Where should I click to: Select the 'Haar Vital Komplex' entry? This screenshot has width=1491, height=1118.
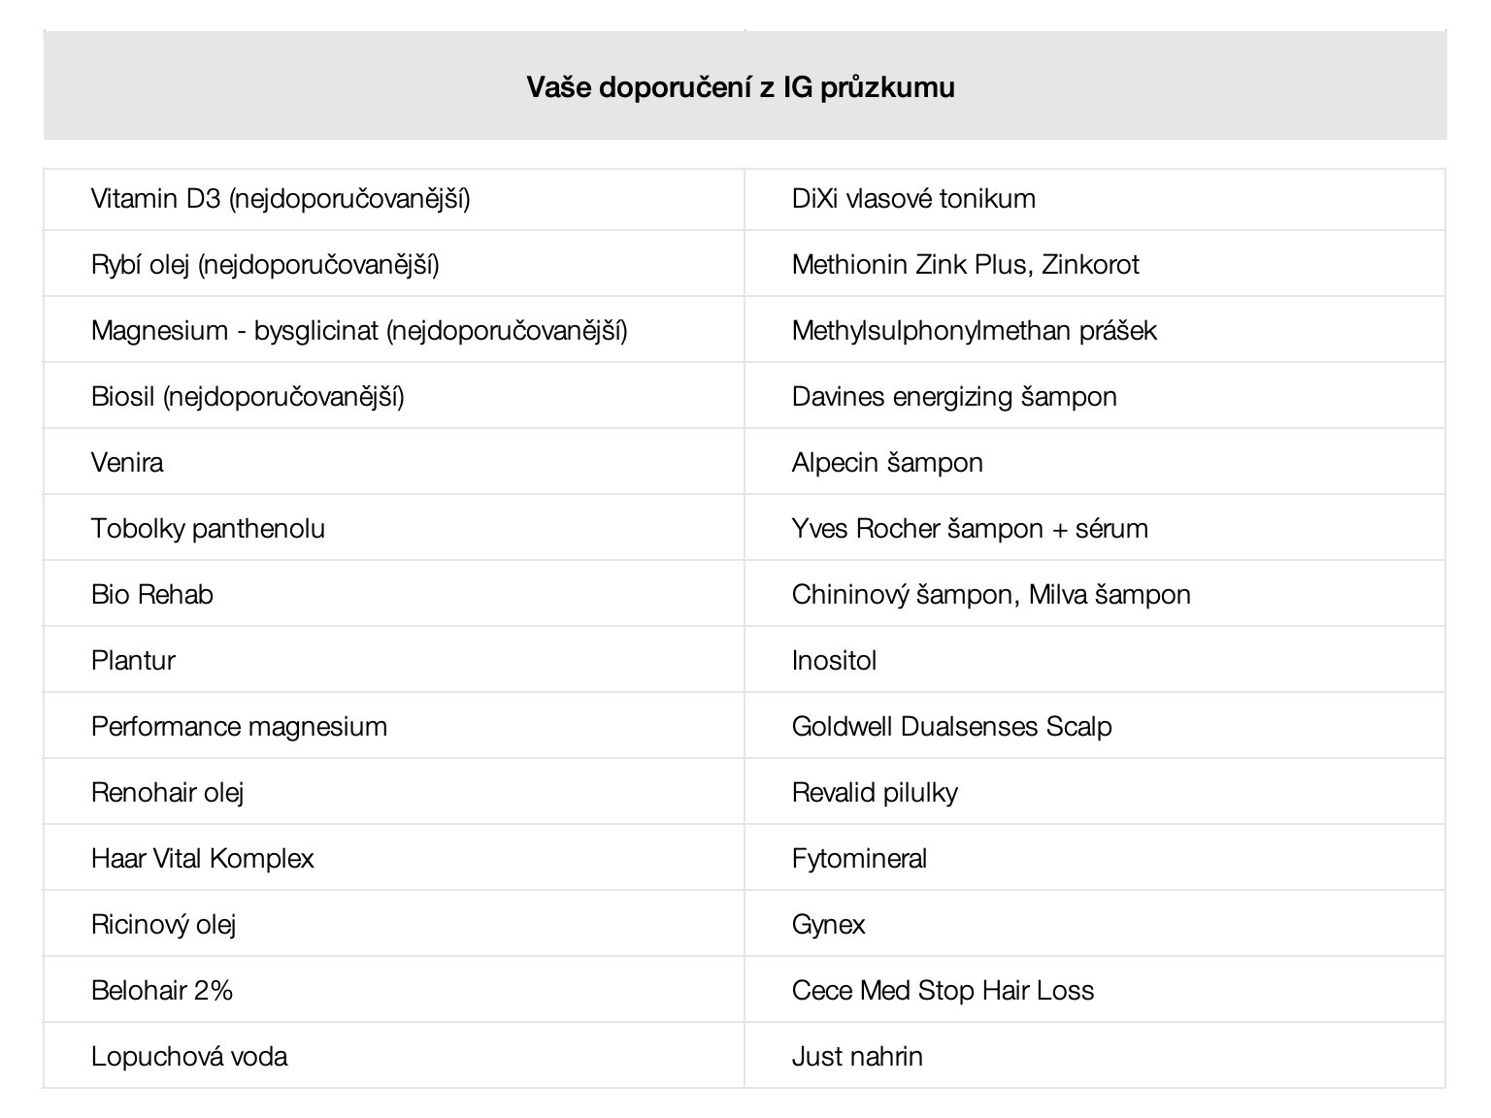coord(203,859)
